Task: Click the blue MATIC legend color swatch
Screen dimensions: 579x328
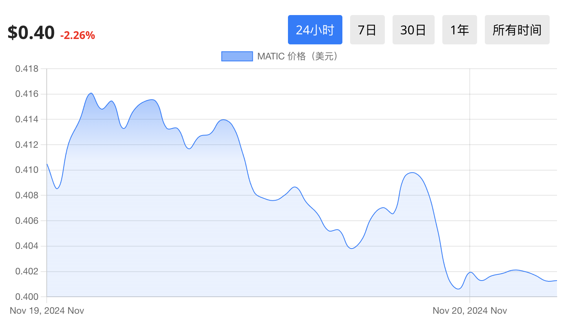Action: (237, 56)
